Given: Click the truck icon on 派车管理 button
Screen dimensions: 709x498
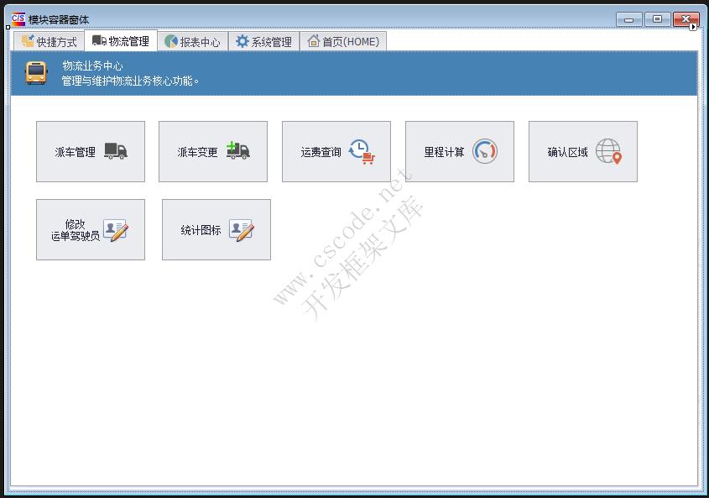Looking at the screenshot, I should pyautogui.click(x=116, y=151).
